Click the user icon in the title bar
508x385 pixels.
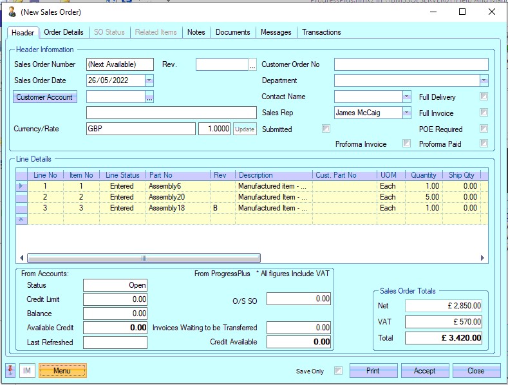point(11,12)
